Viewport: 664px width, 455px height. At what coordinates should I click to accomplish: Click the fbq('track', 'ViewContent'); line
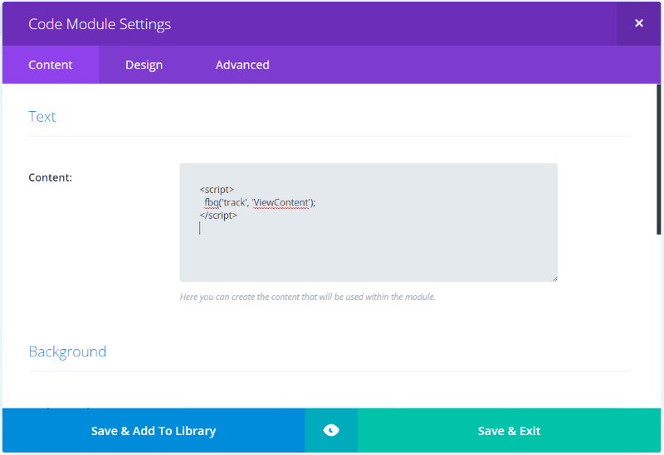coord(260,202)
